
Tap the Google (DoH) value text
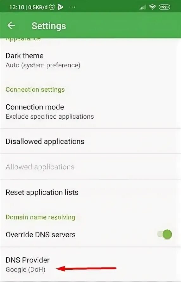tap(25, 269)
